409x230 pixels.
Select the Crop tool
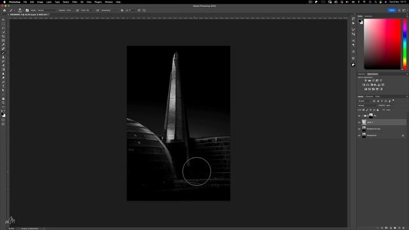click(3, 36)
